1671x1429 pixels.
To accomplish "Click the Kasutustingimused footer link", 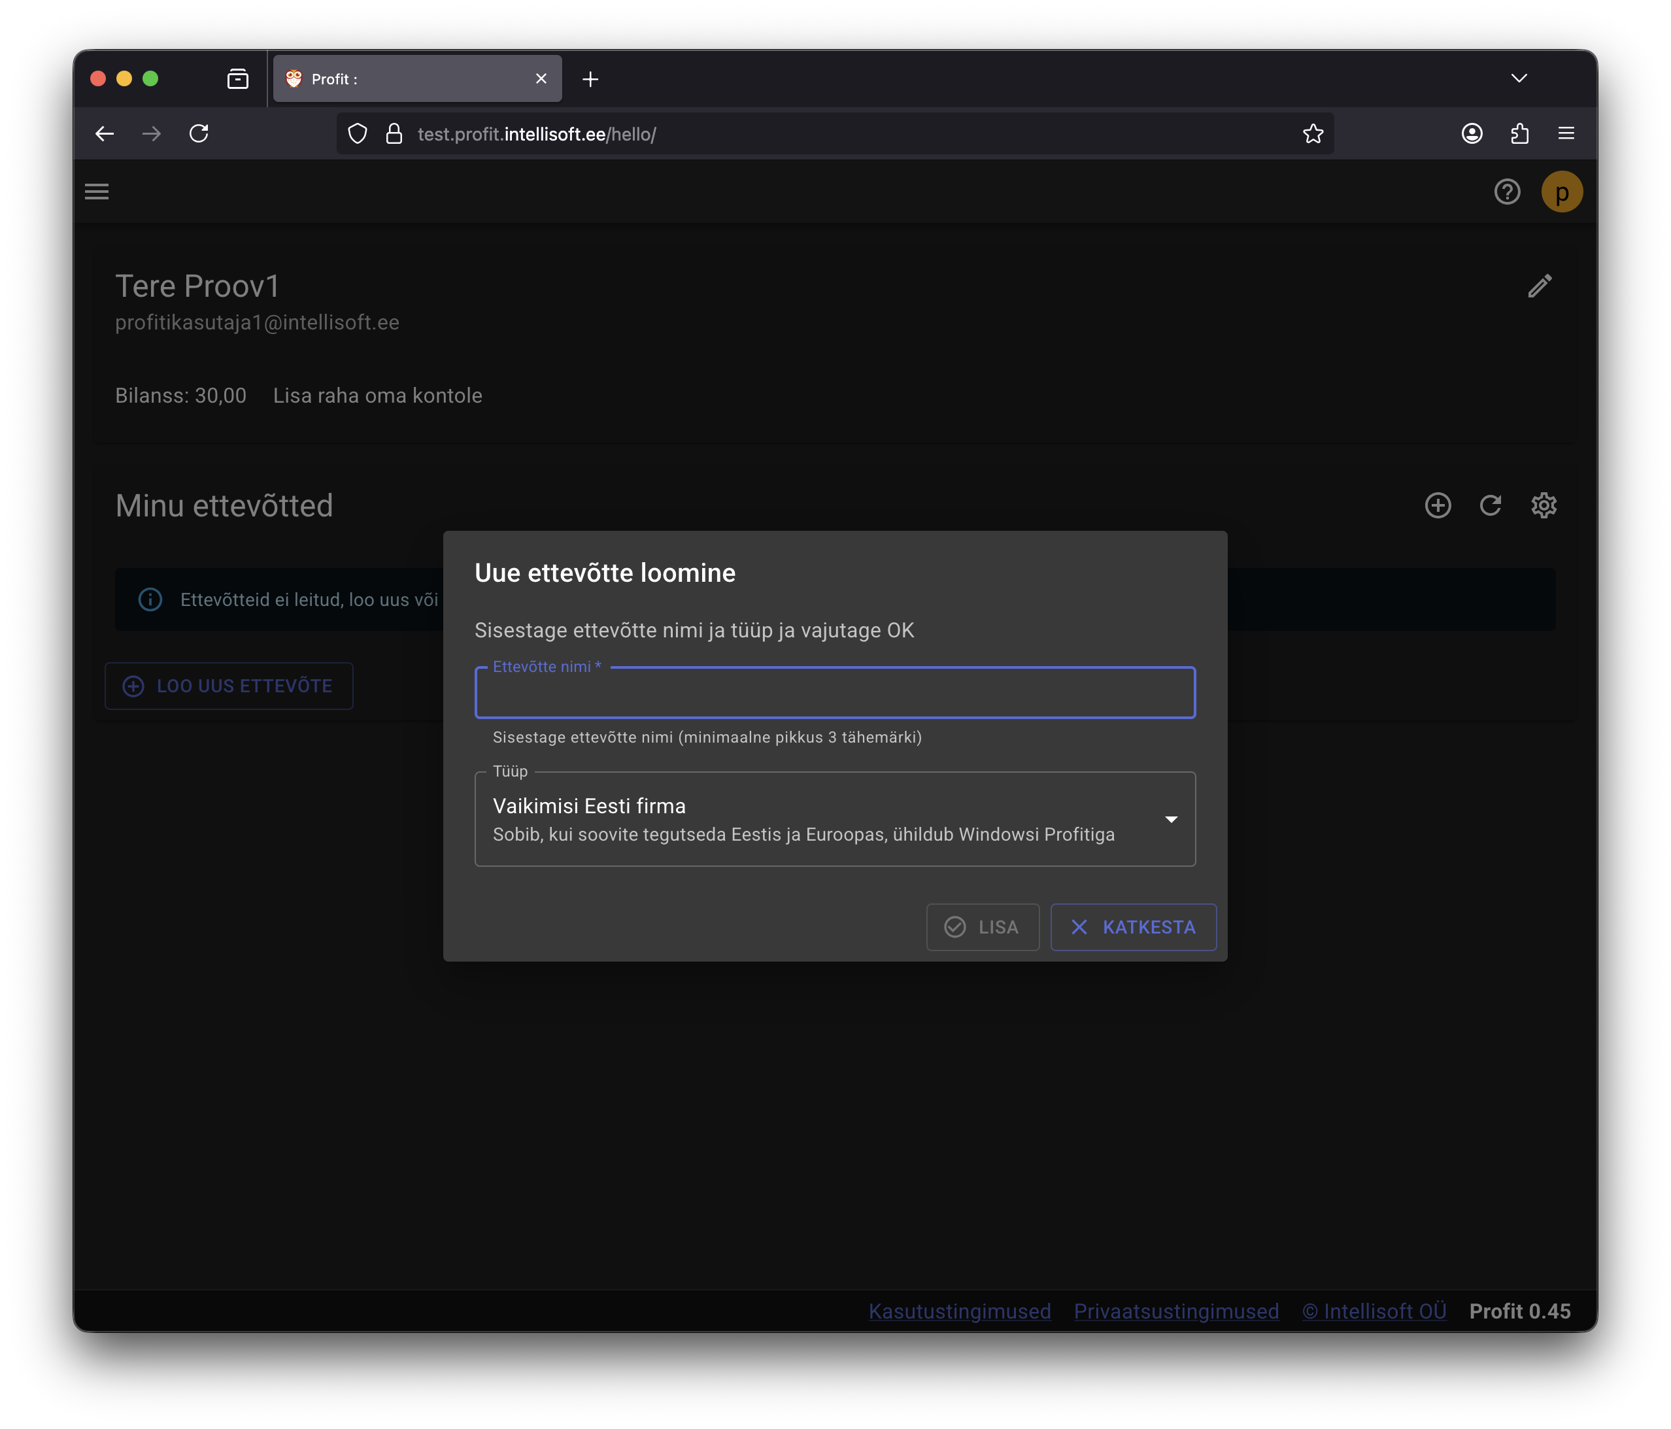I will (959, 1311).
